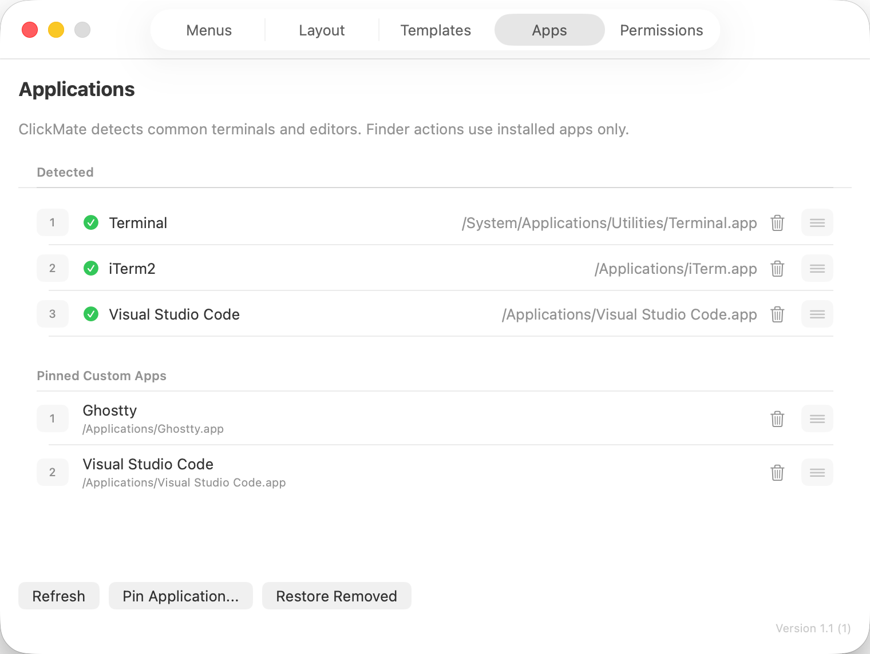Click the green checkmark beside iTerm2
Viewport: 870px width, 654px height.
tap(91, 268)
